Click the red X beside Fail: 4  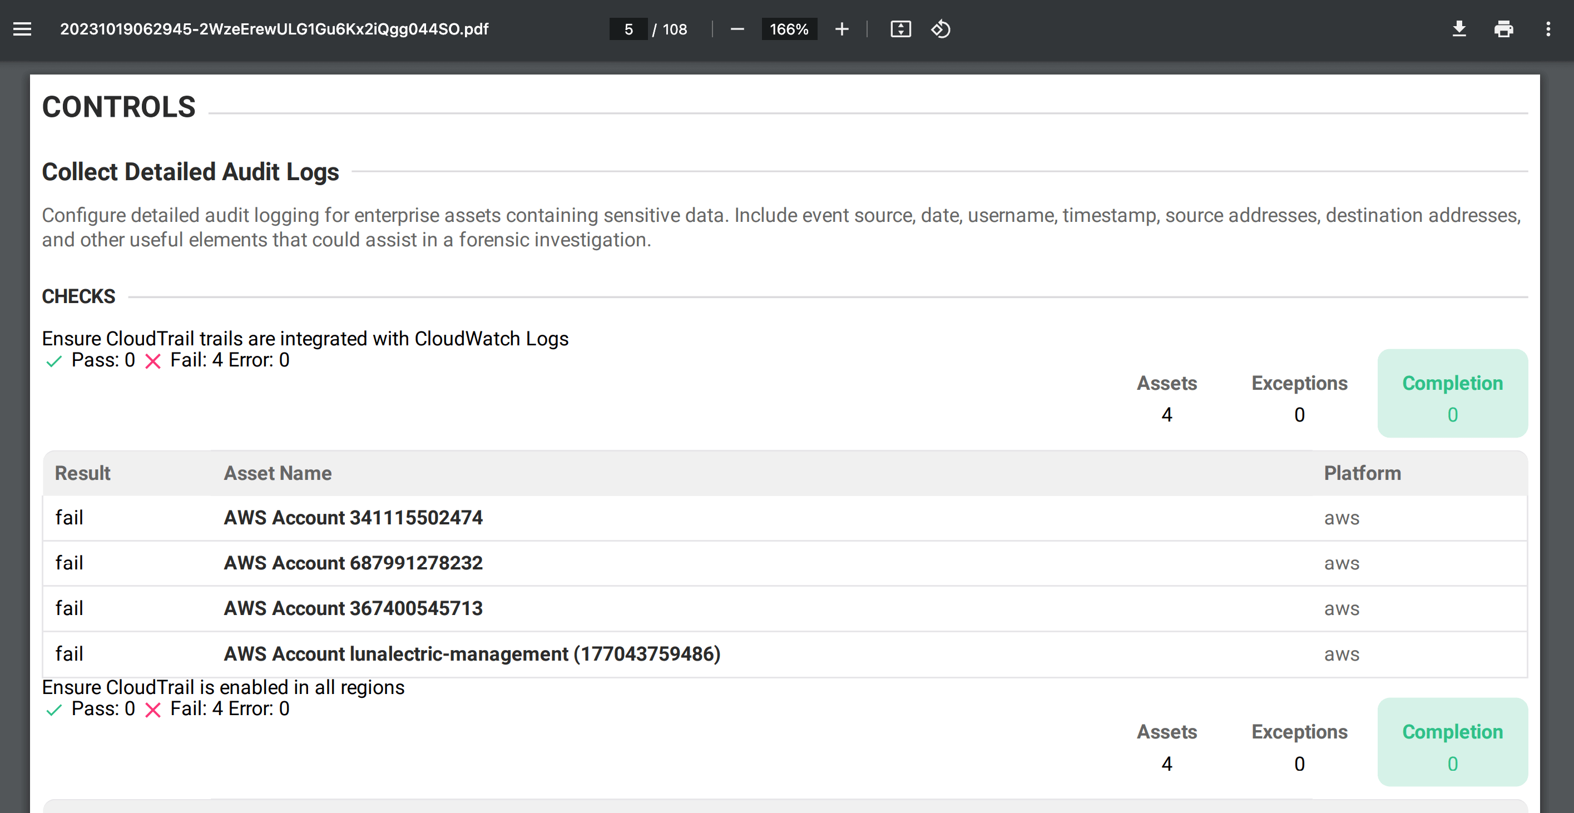[x=152, y=361]
